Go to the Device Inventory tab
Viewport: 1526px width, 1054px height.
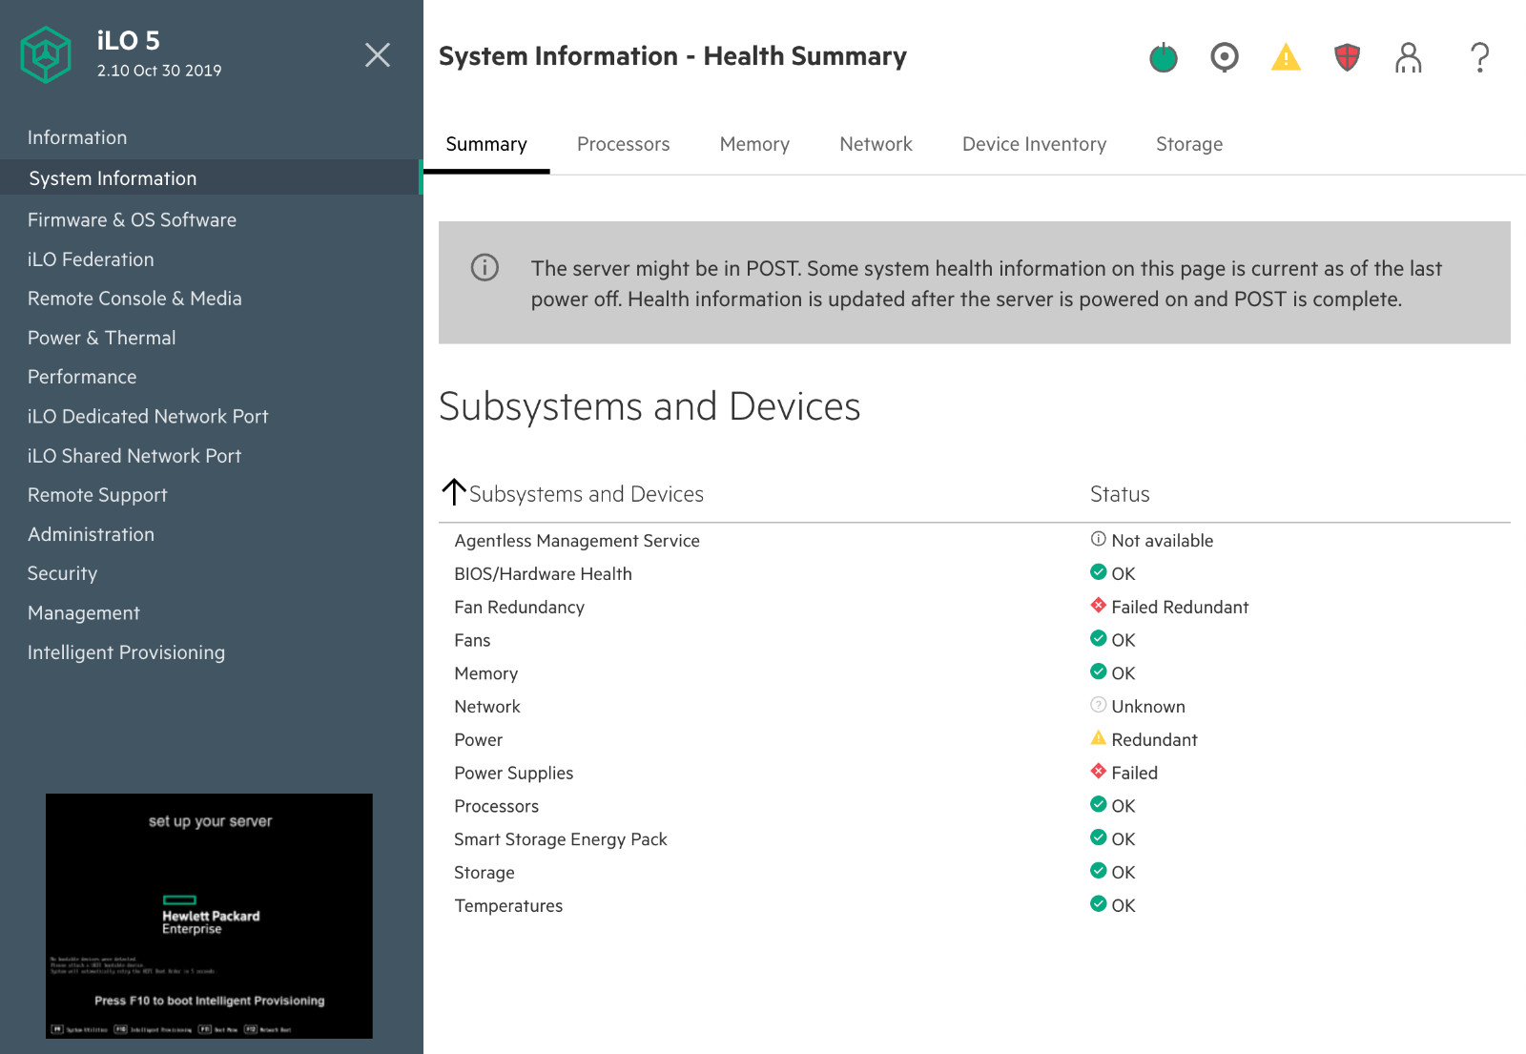click(x=1034, y=144)
